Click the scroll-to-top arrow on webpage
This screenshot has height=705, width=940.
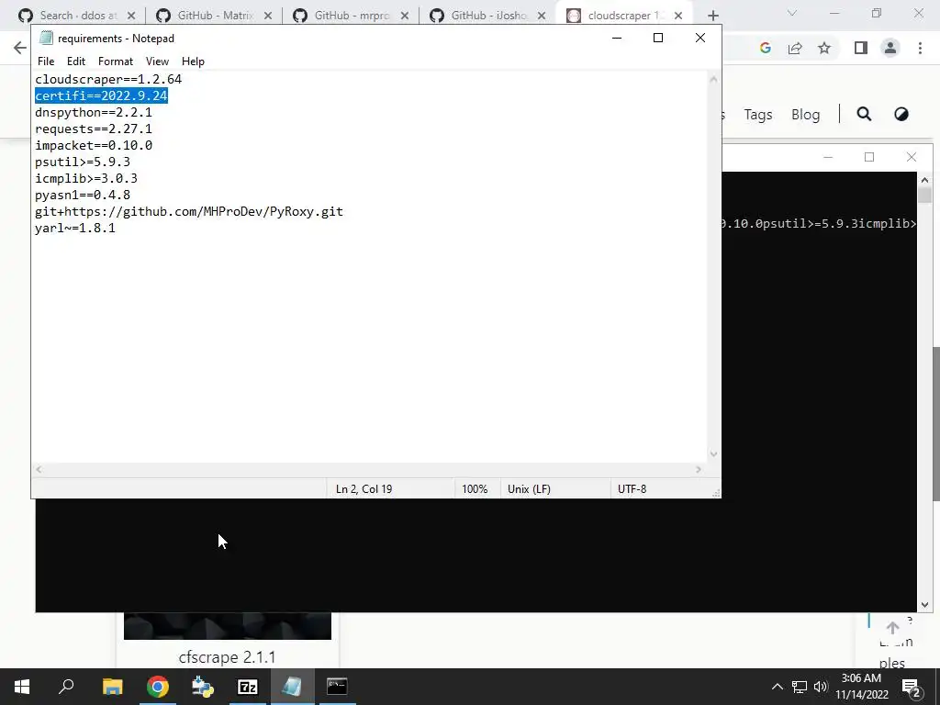[x=892, y=628]
